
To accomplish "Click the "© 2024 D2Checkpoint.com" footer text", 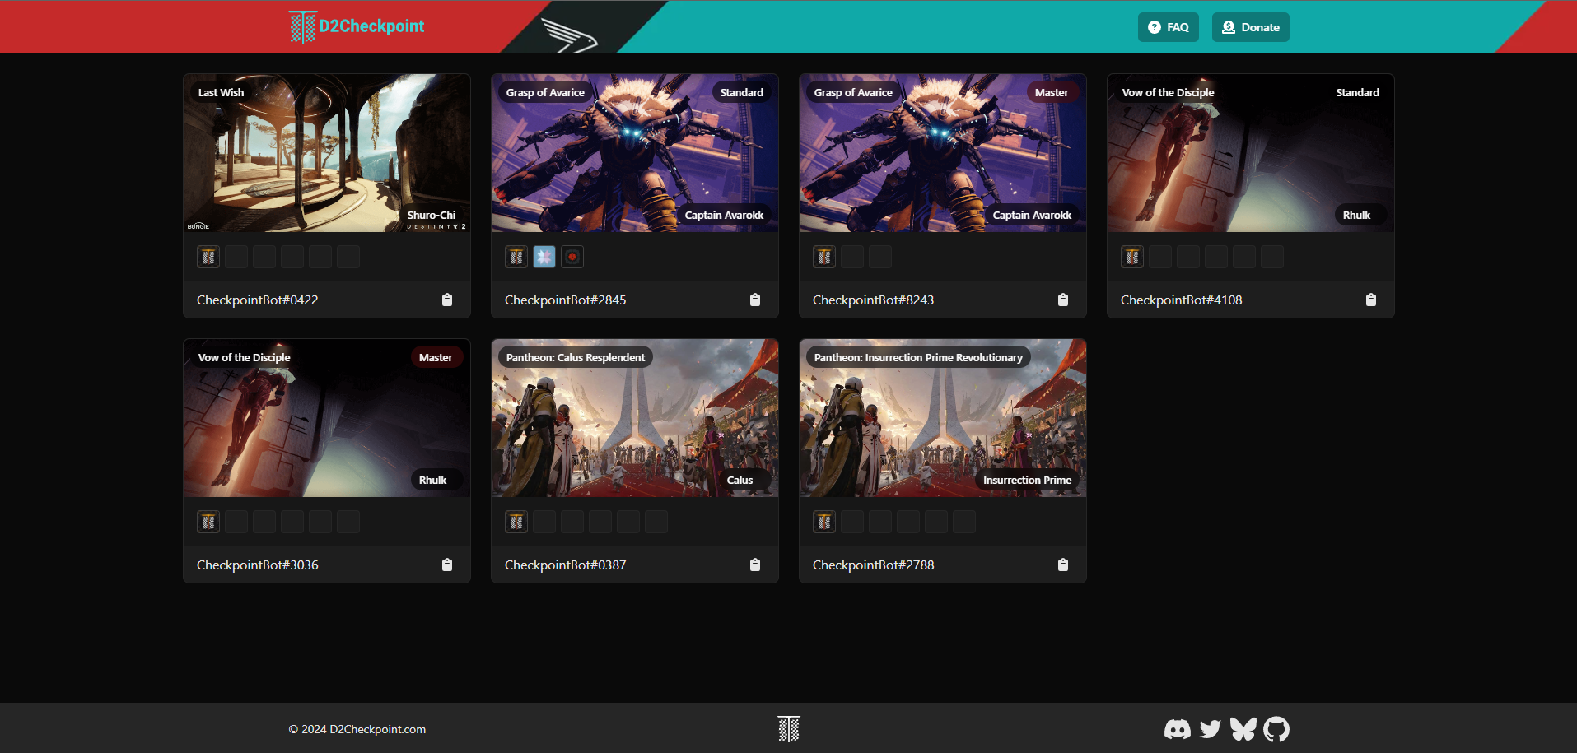I will point(357,729).
